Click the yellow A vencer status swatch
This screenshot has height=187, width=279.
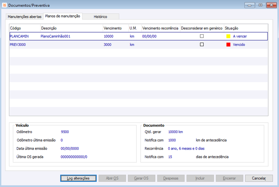pyautogui.click(x=228, y=36)
